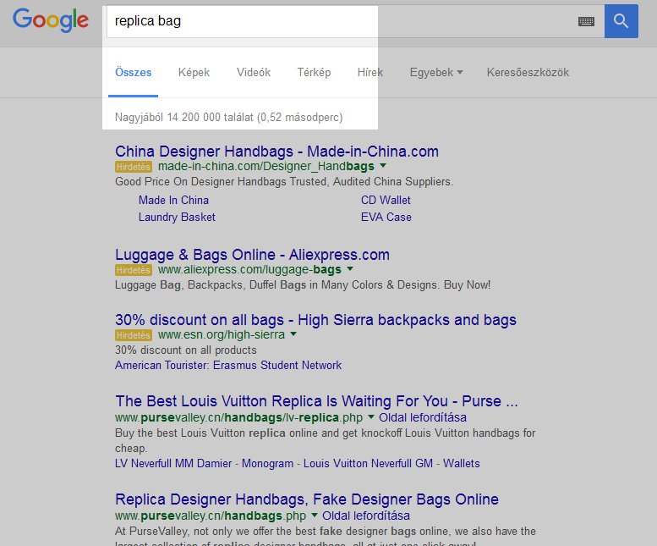Open American Tourister: Erasmus Student Network link
Viewport: 657px width, 546px height.
pos(228,365)
